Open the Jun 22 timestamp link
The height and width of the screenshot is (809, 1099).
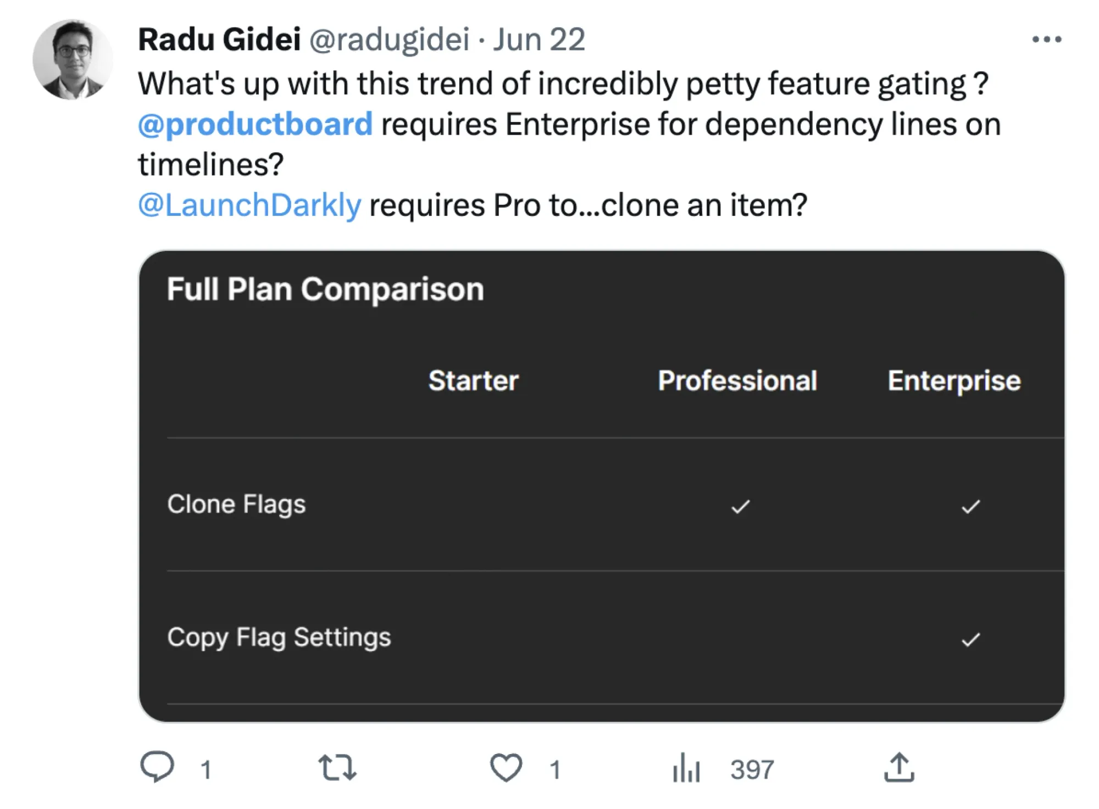pos(539,40)
